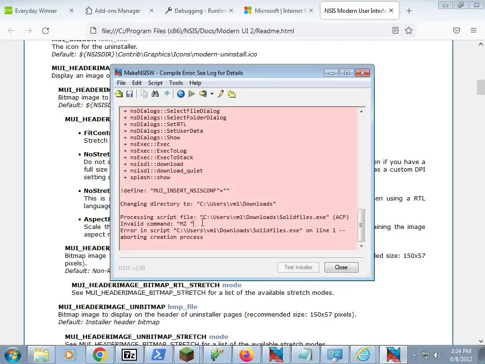
Task: Switch to the Add-ons Manager browser tab
Action: (x=117, y=11)
